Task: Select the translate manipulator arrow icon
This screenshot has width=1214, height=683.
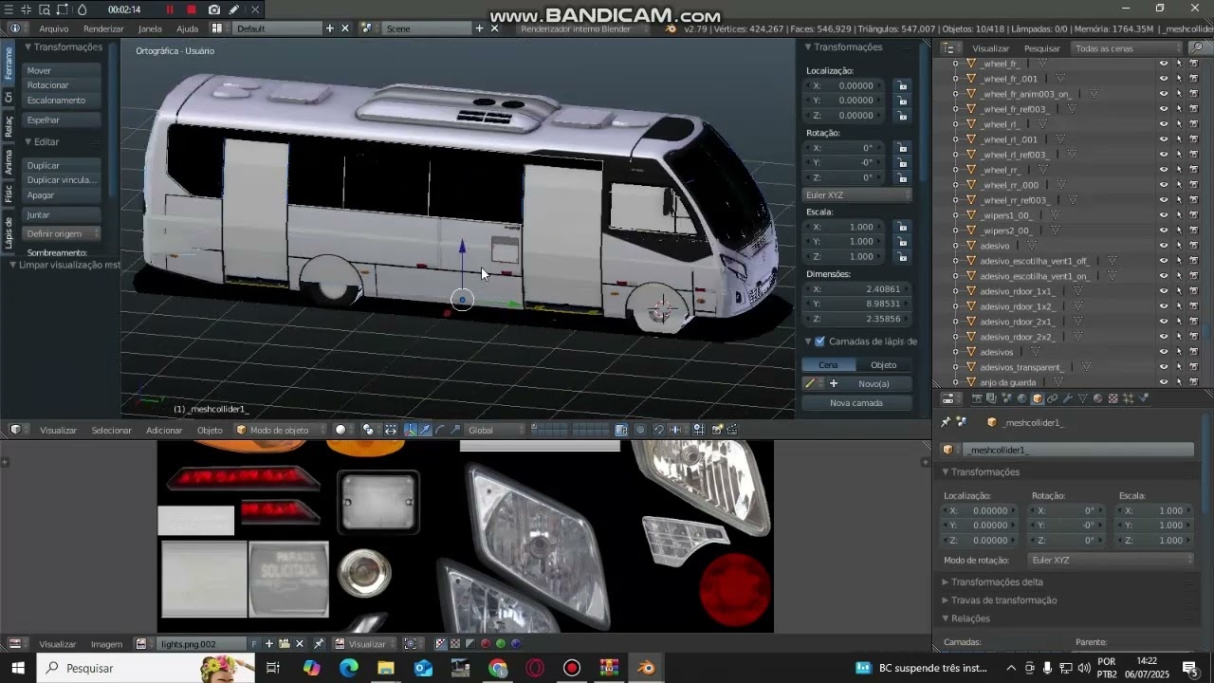Action: (425, 430)
